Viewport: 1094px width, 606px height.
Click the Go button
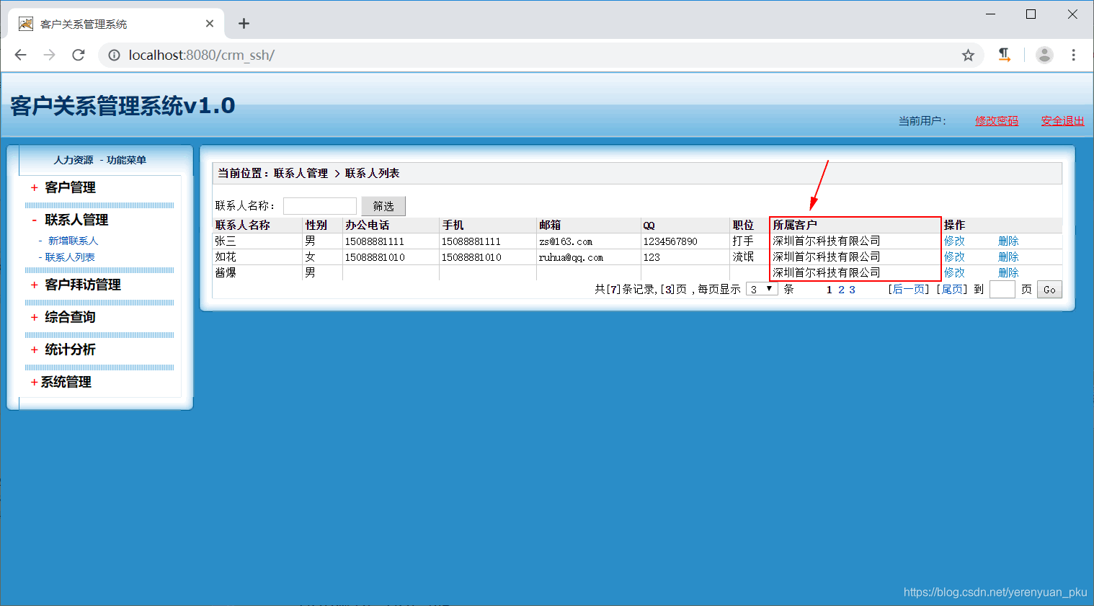click(1049, 290)
